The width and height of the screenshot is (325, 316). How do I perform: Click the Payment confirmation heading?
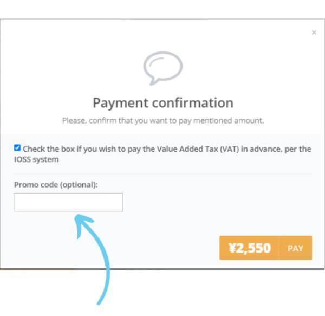(x=162, y=103)
